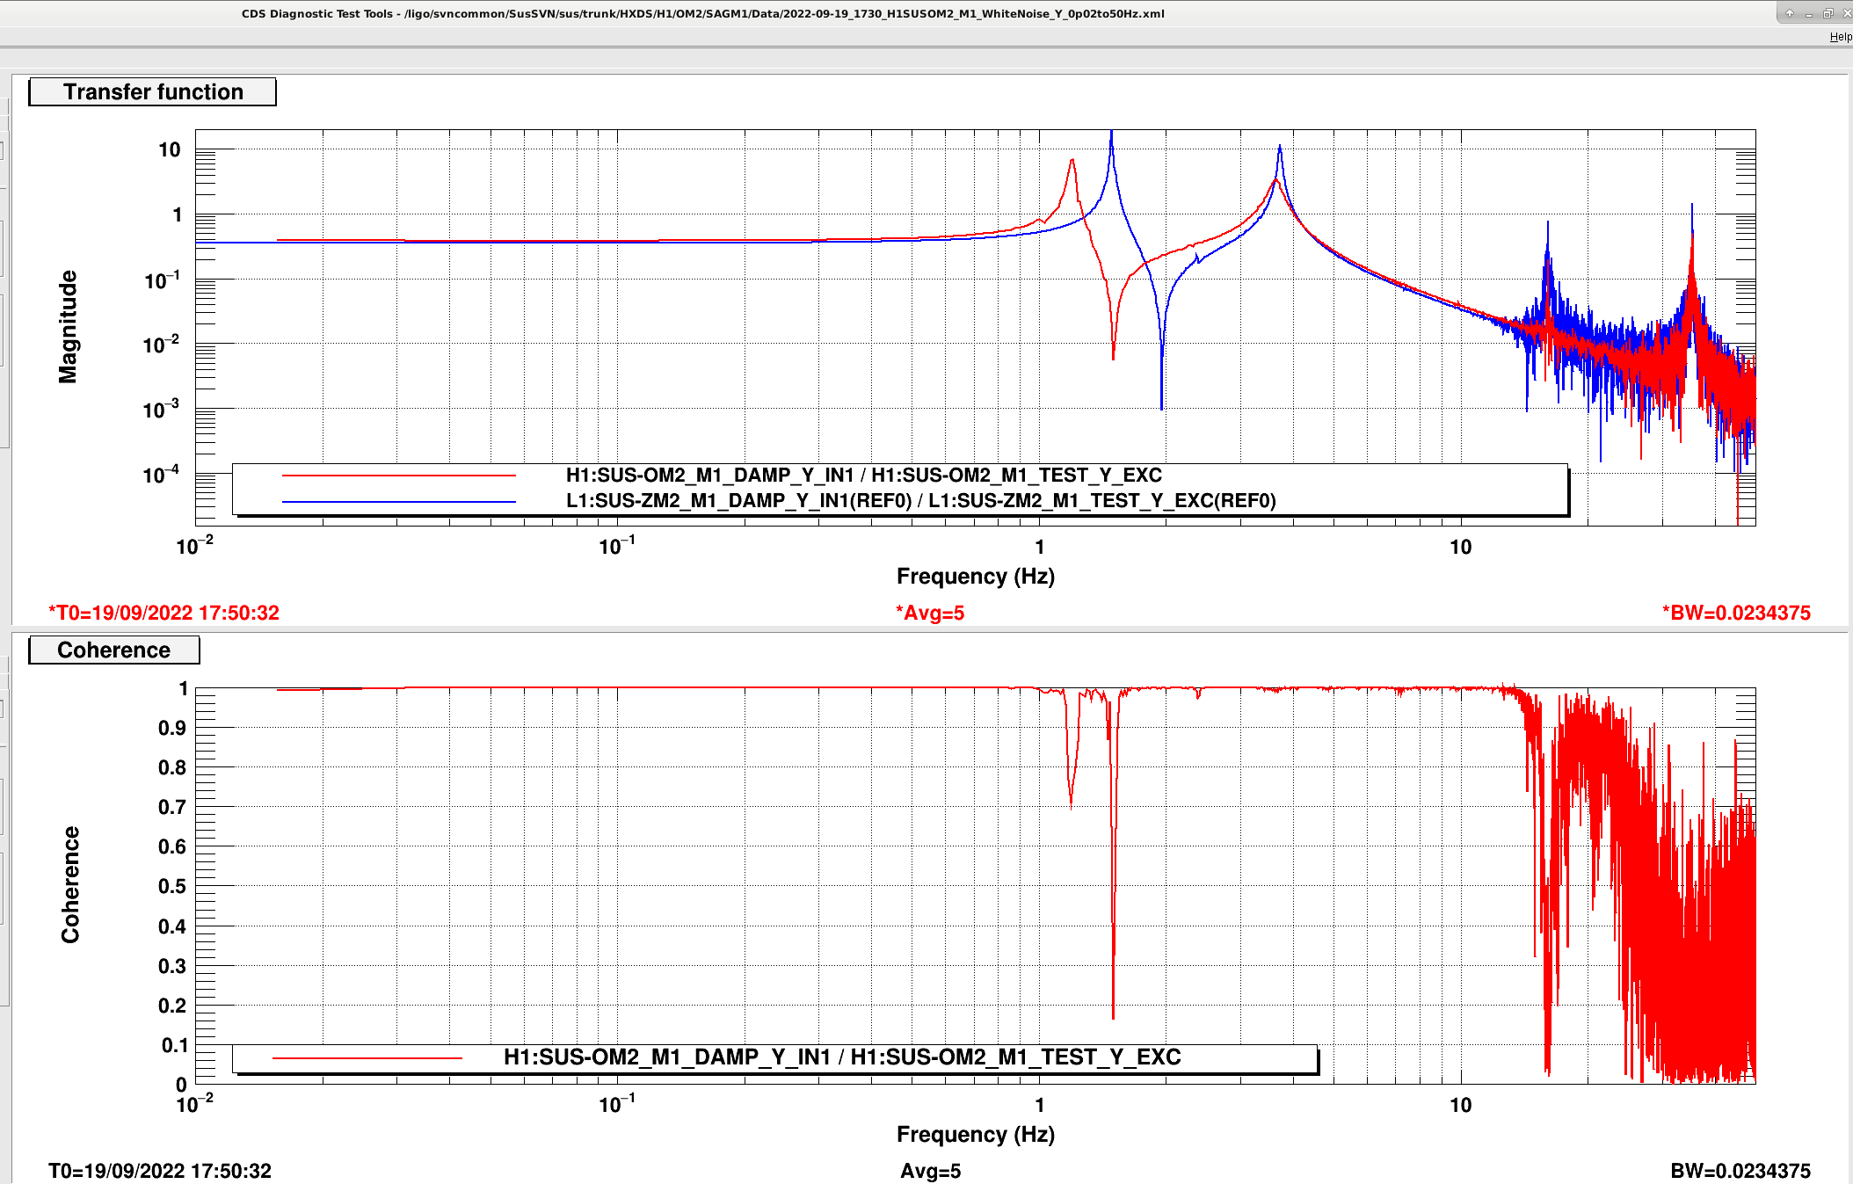Click the red *T0=19/09/2022 17:50:32 label
The image size is (1853, 1184).
pos(163,613)
